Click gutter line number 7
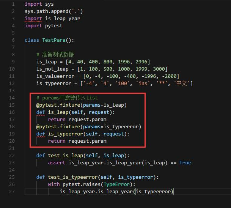The image size is (231, 208). [13, 47]
